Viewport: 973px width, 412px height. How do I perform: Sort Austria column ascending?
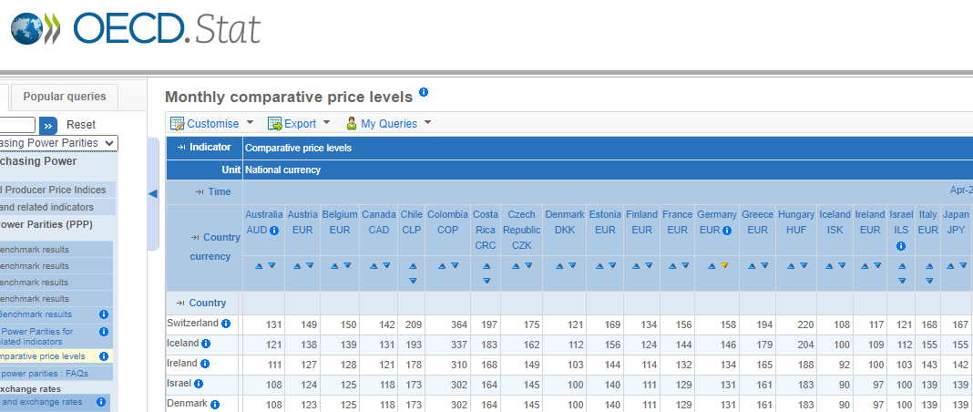pos(297,265)
